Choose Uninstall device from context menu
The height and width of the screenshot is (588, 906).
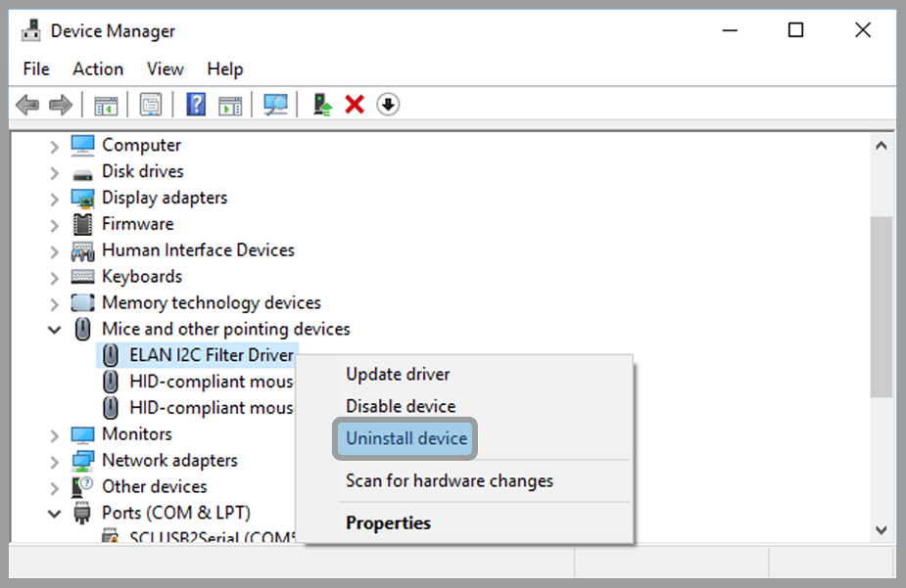click(x=405, y=438)
